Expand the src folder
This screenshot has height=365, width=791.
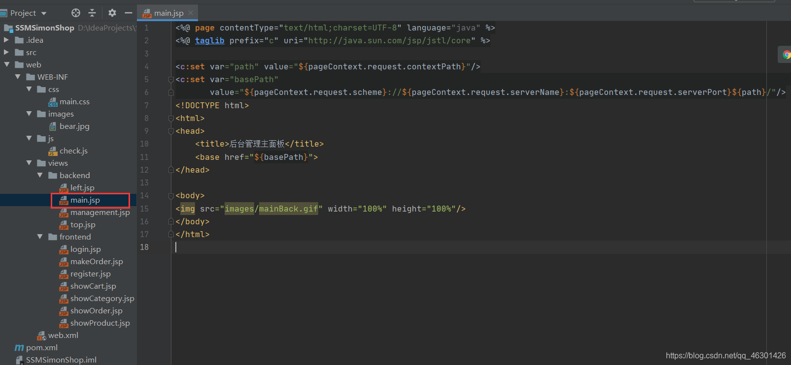(6, 52)
